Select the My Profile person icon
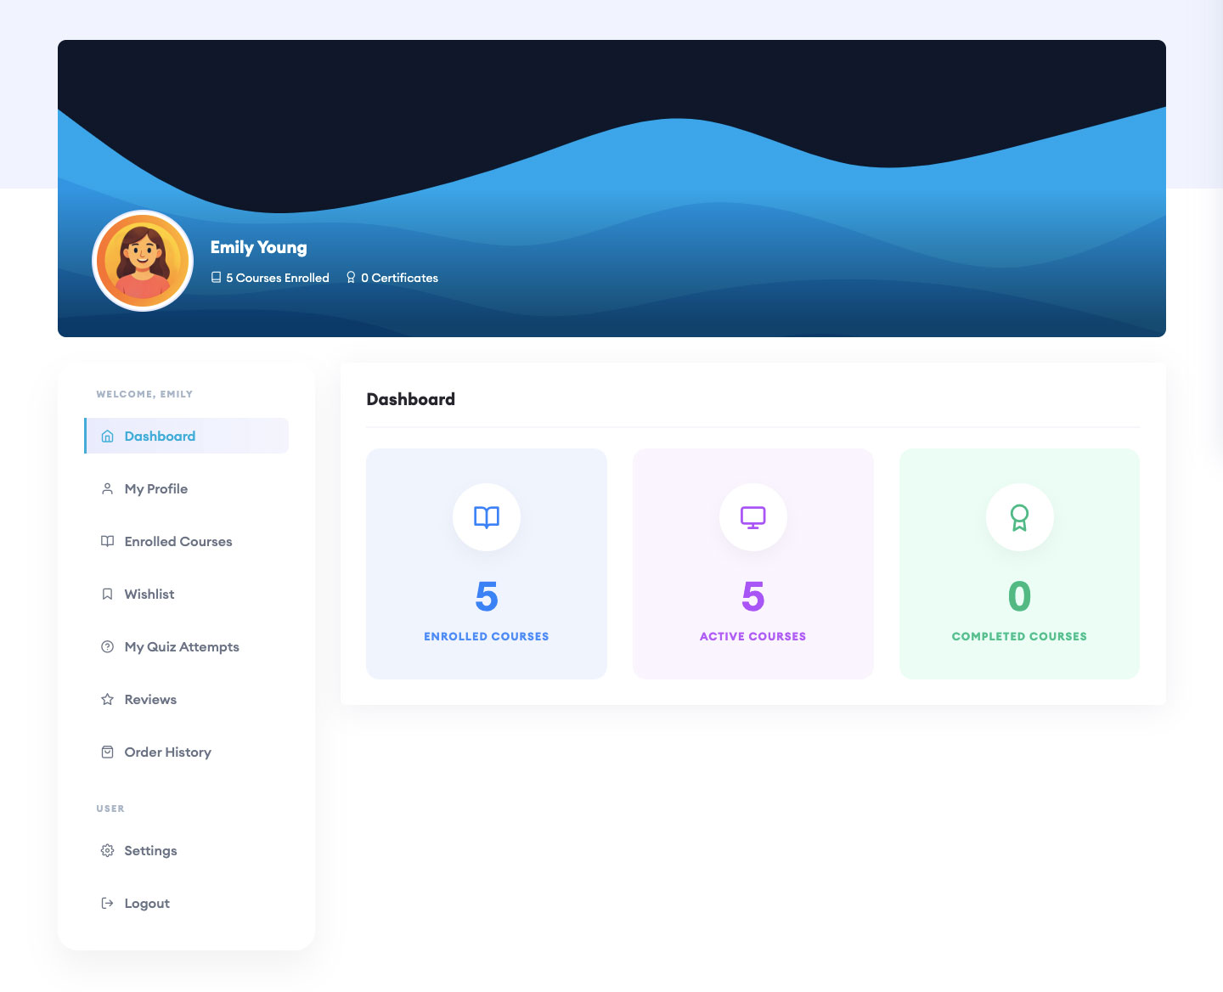This screenshot has height=992, width=1223. (x=107, y=488)
